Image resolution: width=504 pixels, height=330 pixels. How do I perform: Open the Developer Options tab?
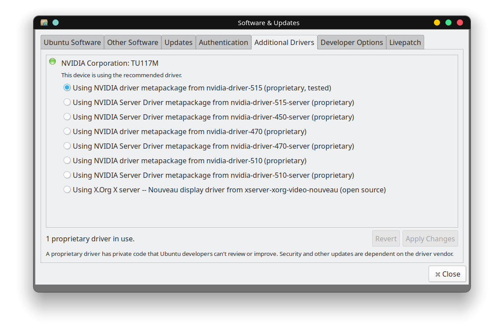[x=351, y=42]
